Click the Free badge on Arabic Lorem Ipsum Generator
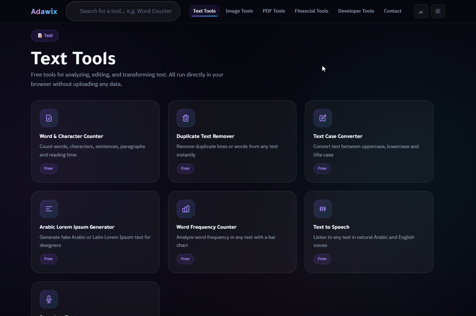This screenshot has height=316, width=476. point(49,259)
